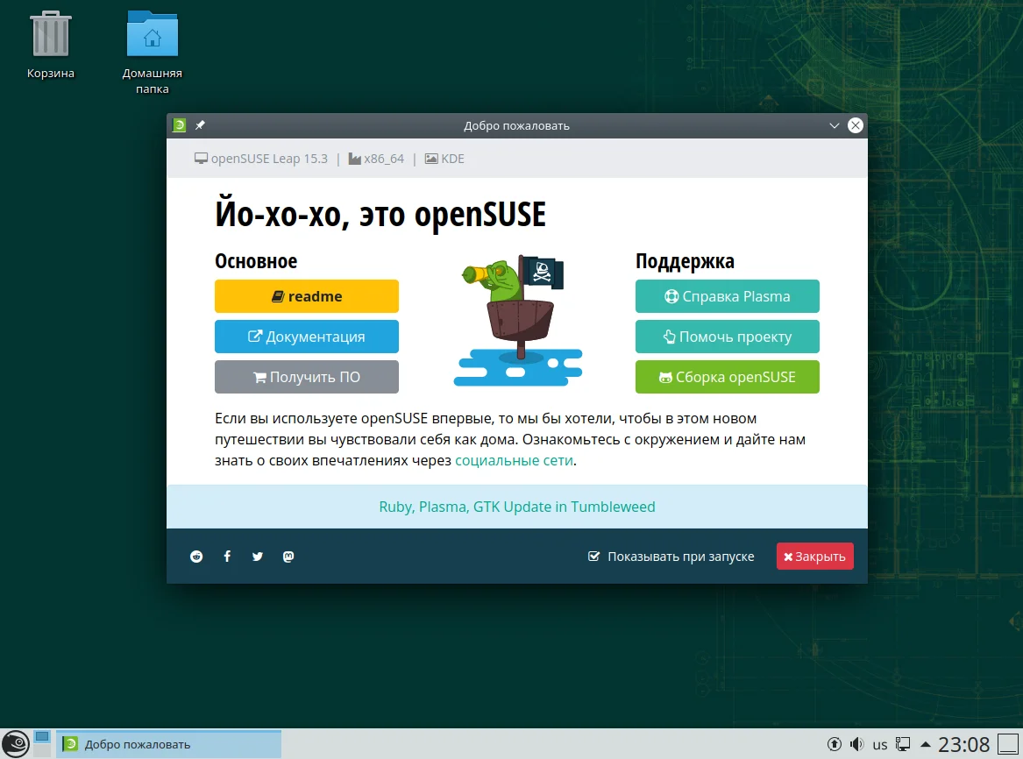Screen dimensions: 1023x759
Task: Click the virtual desktop pager in taskbar
Action: click(x=42, y=743)
